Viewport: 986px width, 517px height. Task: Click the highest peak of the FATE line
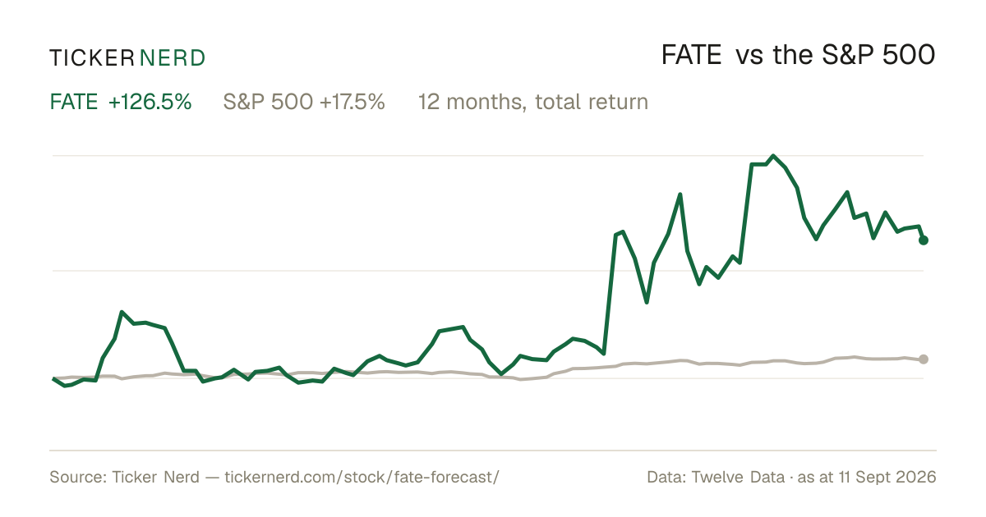click(773, 155)
